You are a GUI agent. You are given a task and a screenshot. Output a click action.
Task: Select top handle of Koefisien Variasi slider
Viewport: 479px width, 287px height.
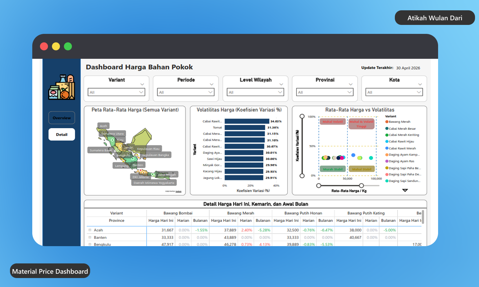[x=302, y=116]
